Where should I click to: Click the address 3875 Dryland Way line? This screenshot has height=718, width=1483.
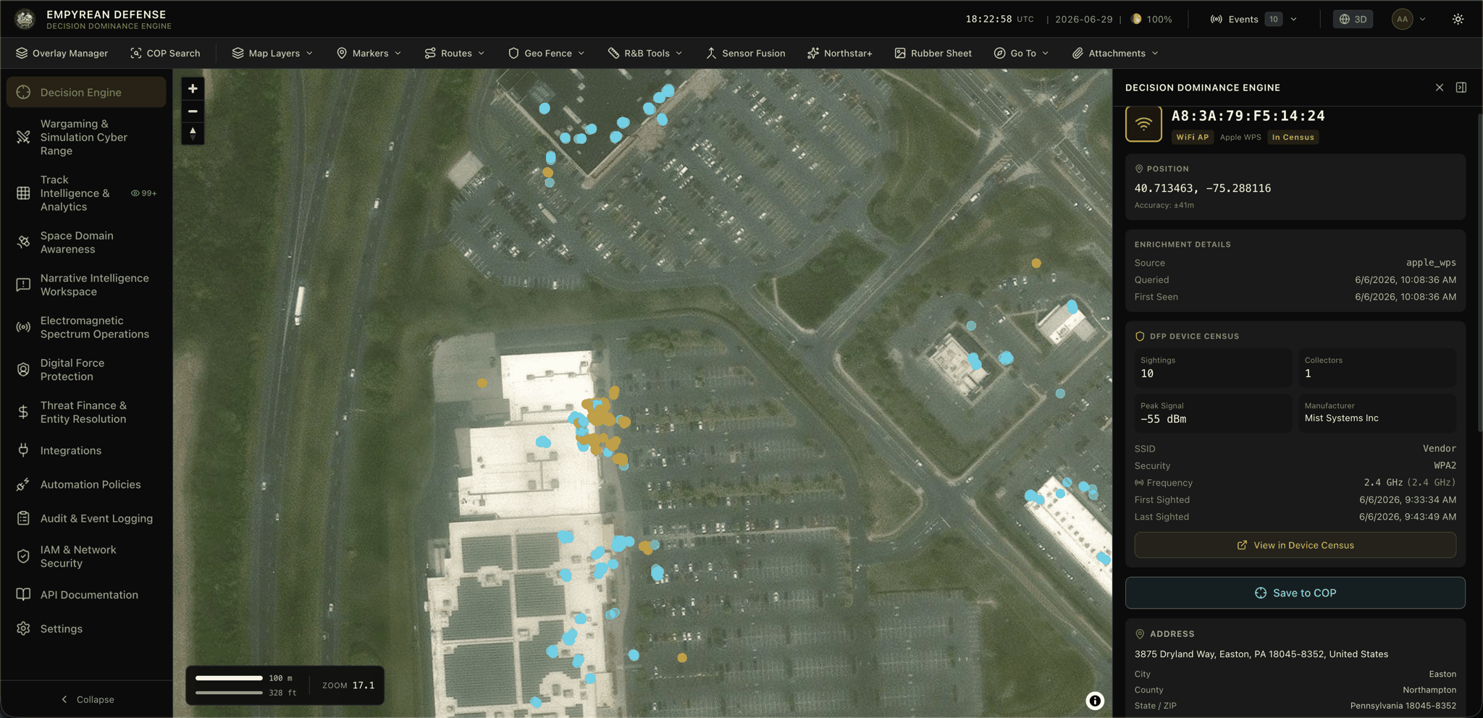click(1261, 654)
